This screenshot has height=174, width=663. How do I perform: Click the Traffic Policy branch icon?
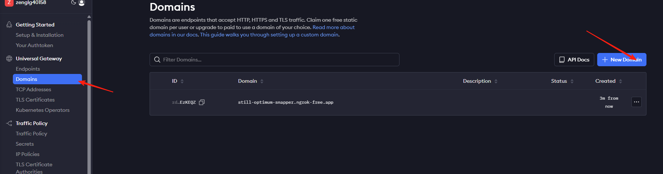click(x=9, y=123)
